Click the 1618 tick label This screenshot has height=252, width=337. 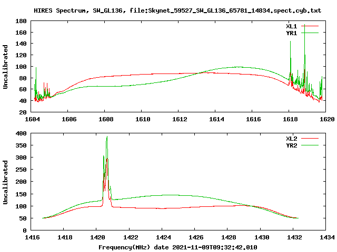coord(290,119)
